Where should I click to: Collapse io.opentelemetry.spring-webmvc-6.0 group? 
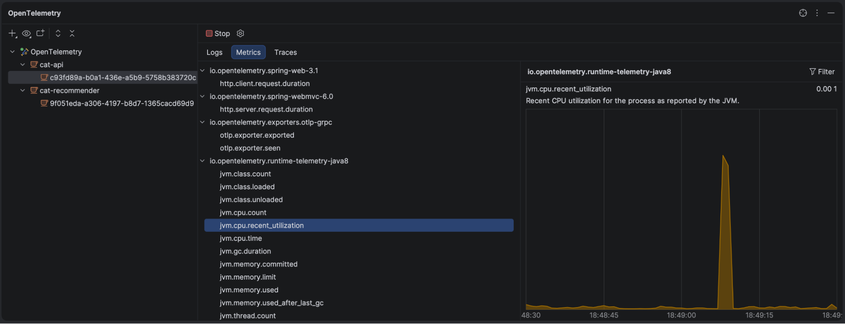(x=202, y=96)
